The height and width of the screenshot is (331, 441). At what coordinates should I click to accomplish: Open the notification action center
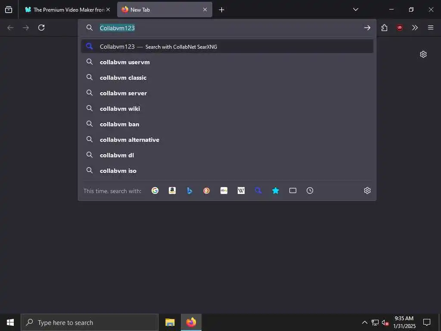(427, 322)
